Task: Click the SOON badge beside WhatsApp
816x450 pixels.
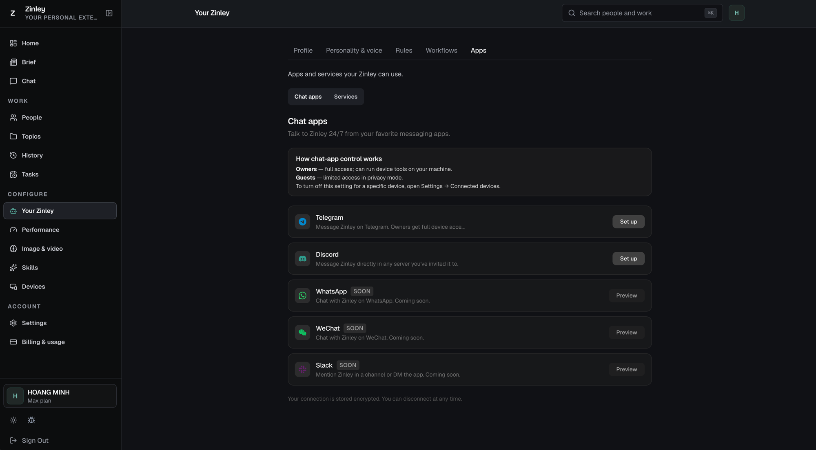Action: point(362,291)
